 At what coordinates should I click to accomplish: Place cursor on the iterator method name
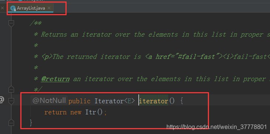[153, 101]
